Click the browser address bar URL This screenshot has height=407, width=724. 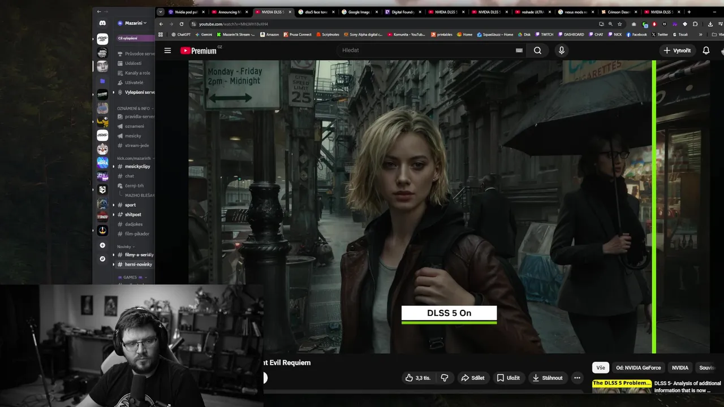[234, 24]
